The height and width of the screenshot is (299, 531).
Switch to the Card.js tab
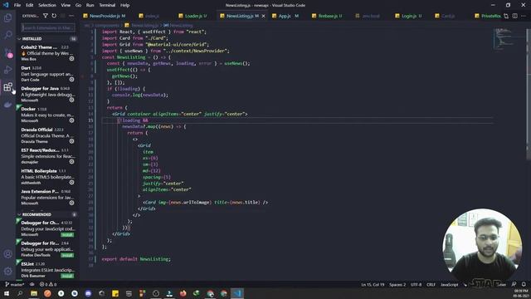point(448,16)
